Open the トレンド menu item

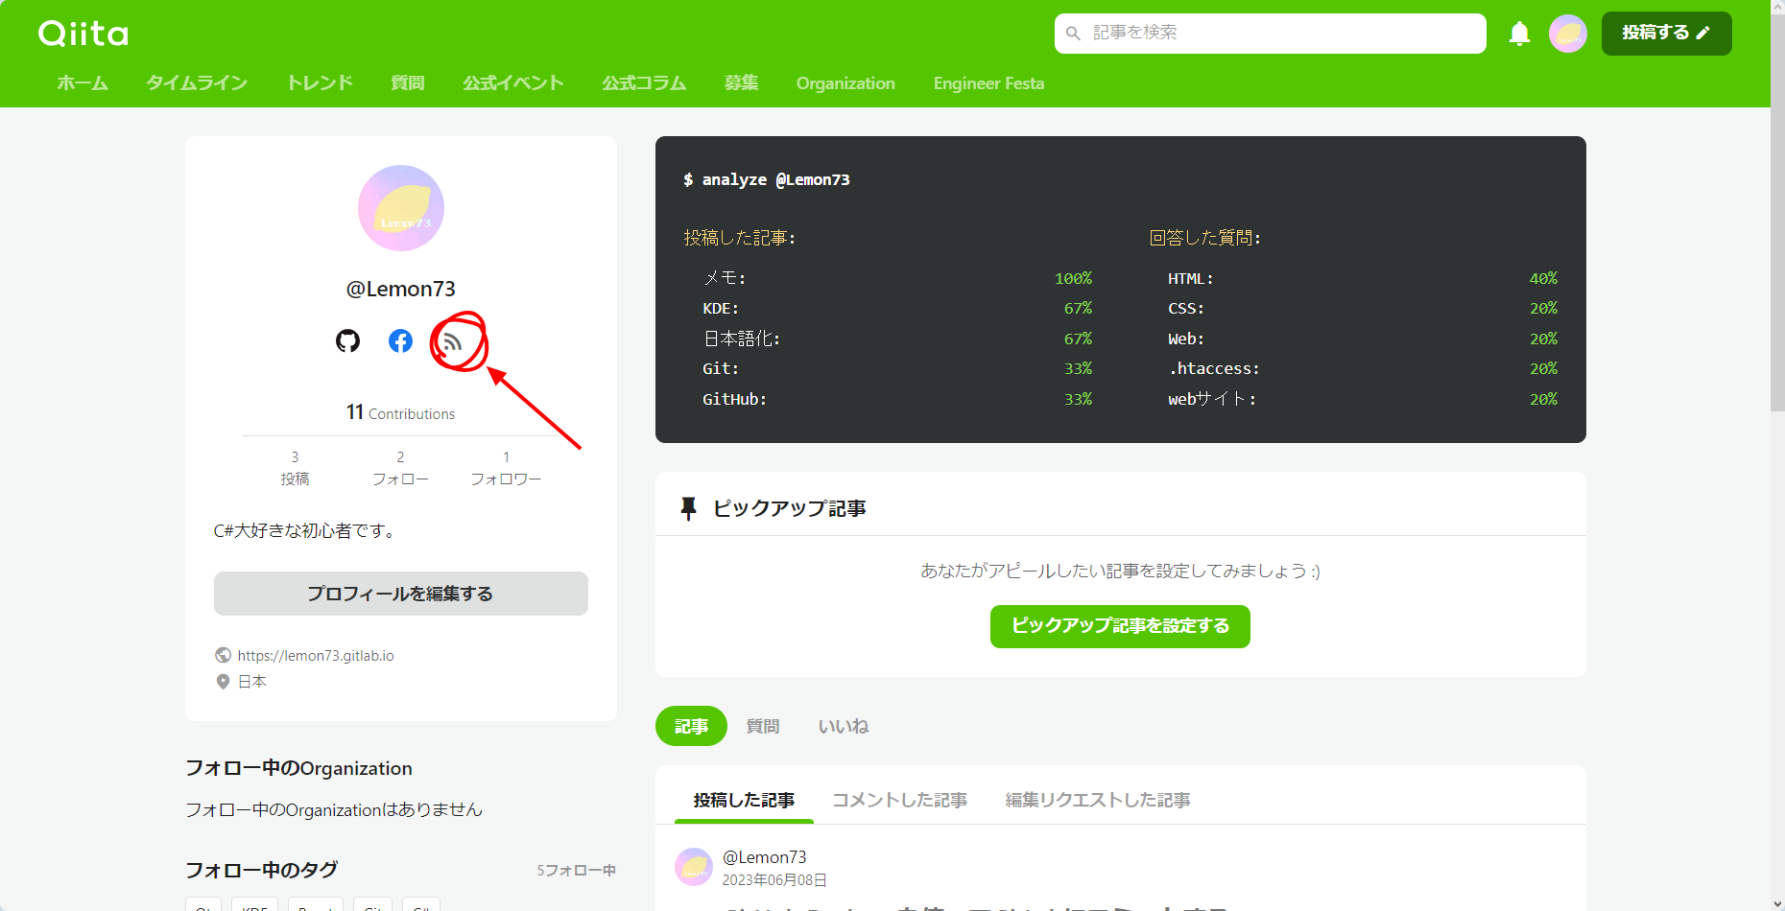(318, 83)
